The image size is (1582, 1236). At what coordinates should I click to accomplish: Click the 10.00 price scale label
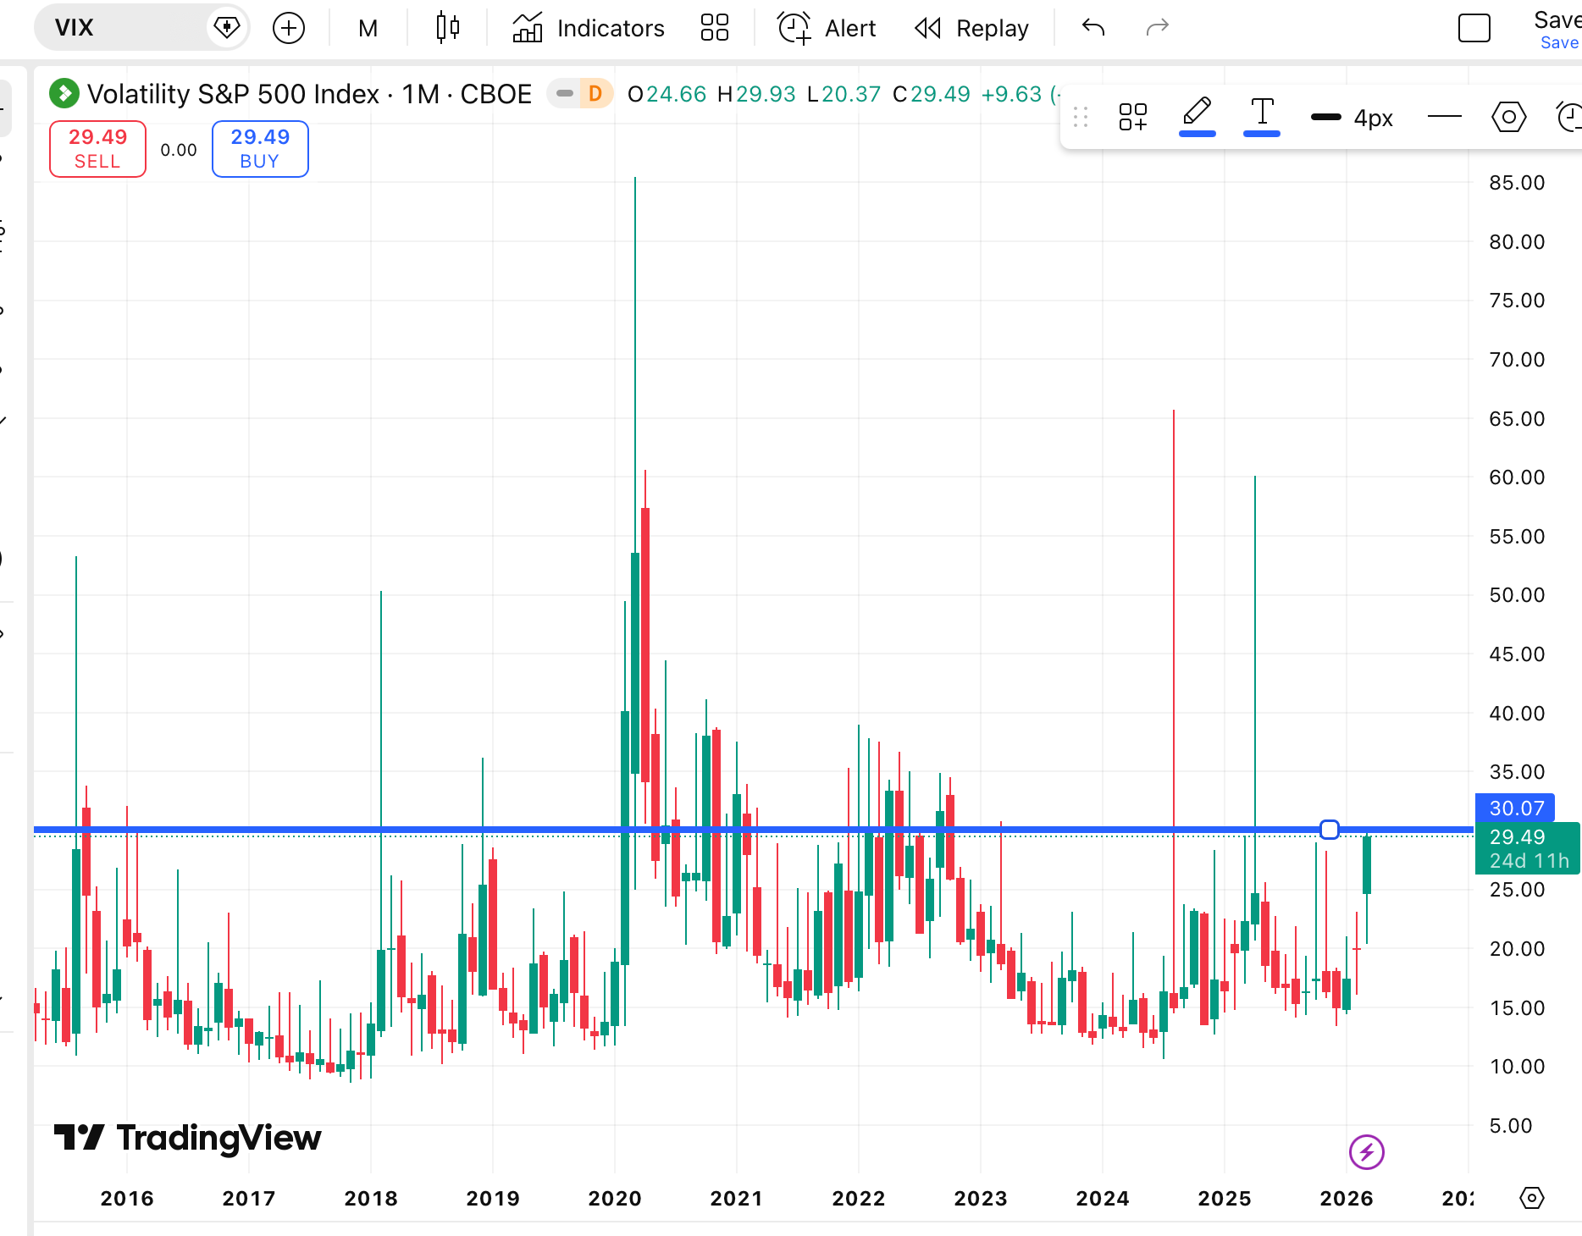pyautogui.click(x=1517, y=1067)
